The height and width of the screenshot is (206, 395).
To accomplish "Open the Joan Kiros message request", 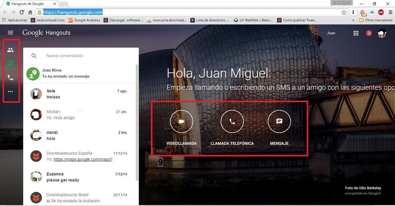I will pos(79,73).
